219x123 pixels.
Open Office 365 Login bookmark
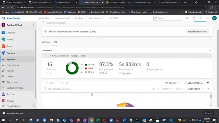coord(34,12)
